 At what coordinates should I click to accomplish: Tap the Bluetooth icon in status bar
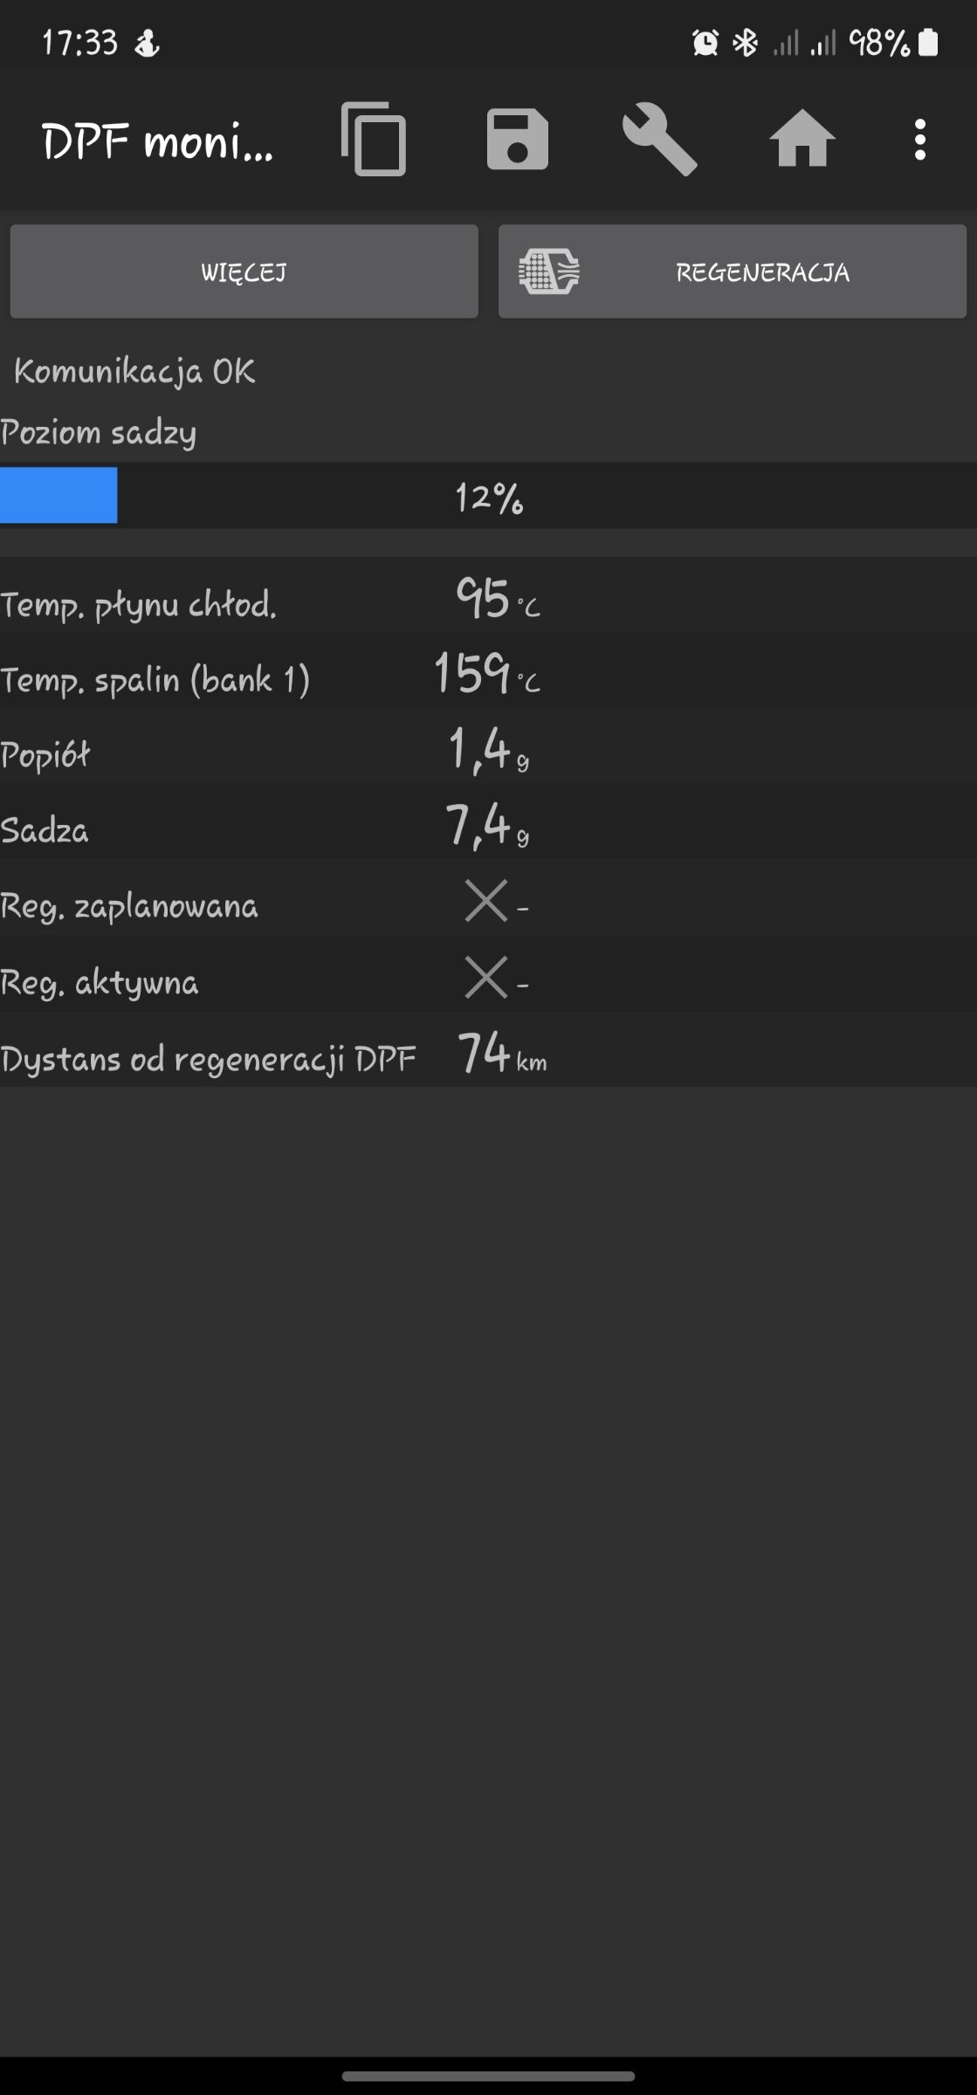click(745, 42)
